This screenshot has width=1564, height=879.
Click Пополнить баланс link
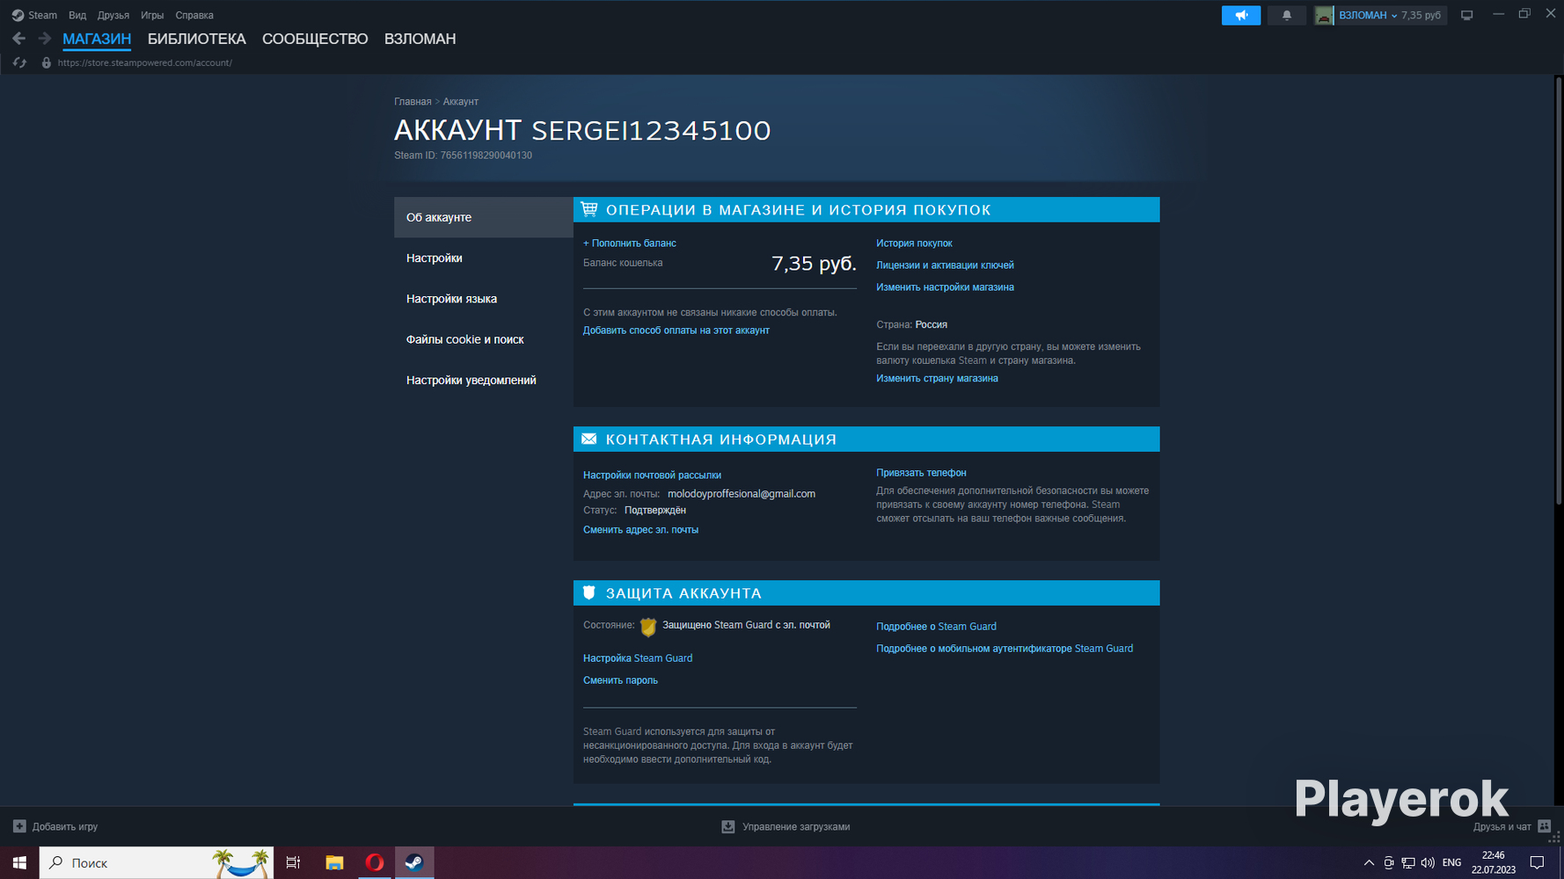(x=630, y=243)
